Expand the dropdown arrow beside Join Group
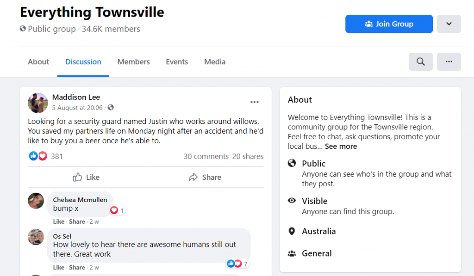The image size is (474, 276). pyautogui.click(x=449, y=24)
